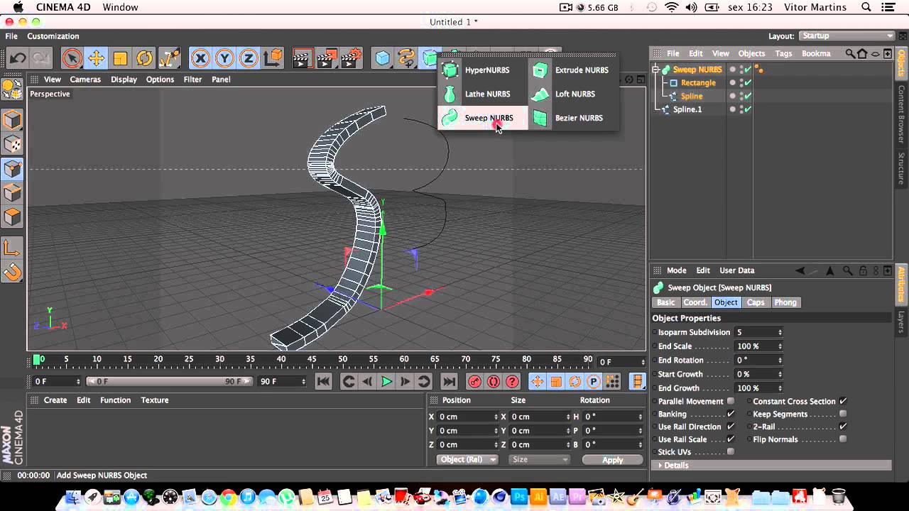Switch the coordinate system icon
This screenshot has height=511, width=909.
(x=273, y=58)
